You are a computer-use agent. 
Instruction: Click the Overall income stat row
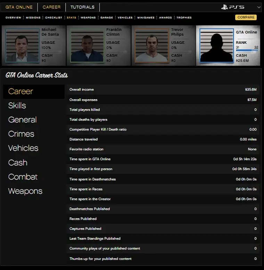tap(163, 90)
